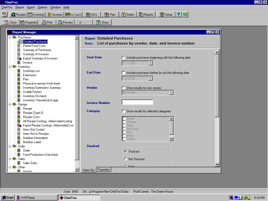Collapse the Other folder

pos(10,167)
